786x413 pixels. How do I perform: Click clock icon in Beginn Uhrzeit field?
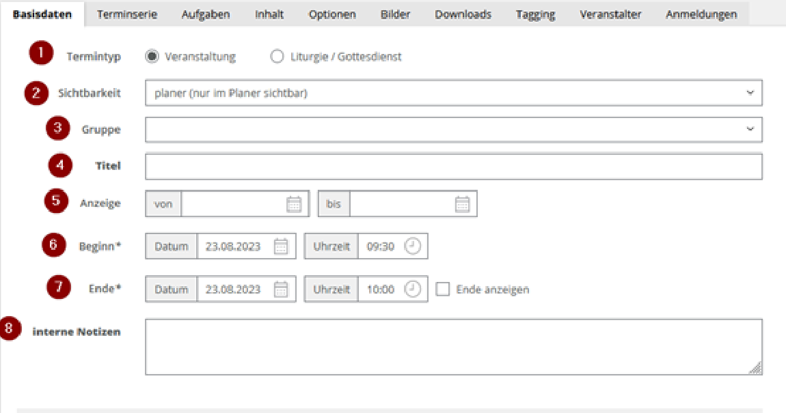click(413, 247)
